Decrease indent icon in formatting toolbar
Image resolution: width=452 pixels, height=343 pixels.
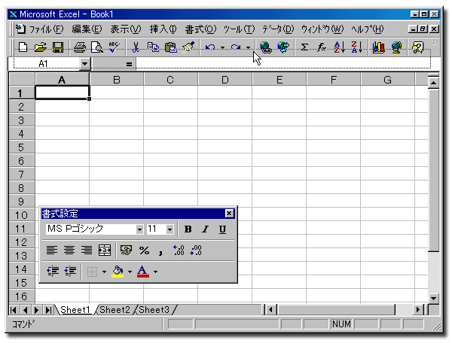pyautogui.click(x=53, y=271)
